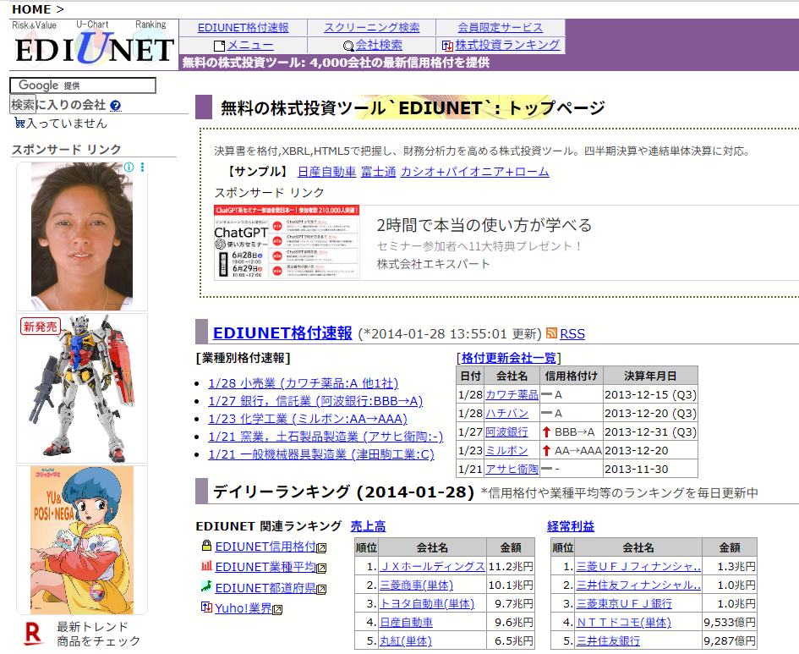799x654 pixels.
Task: Open 株式投資ランキング navigation item
Action: coord(507,45)
